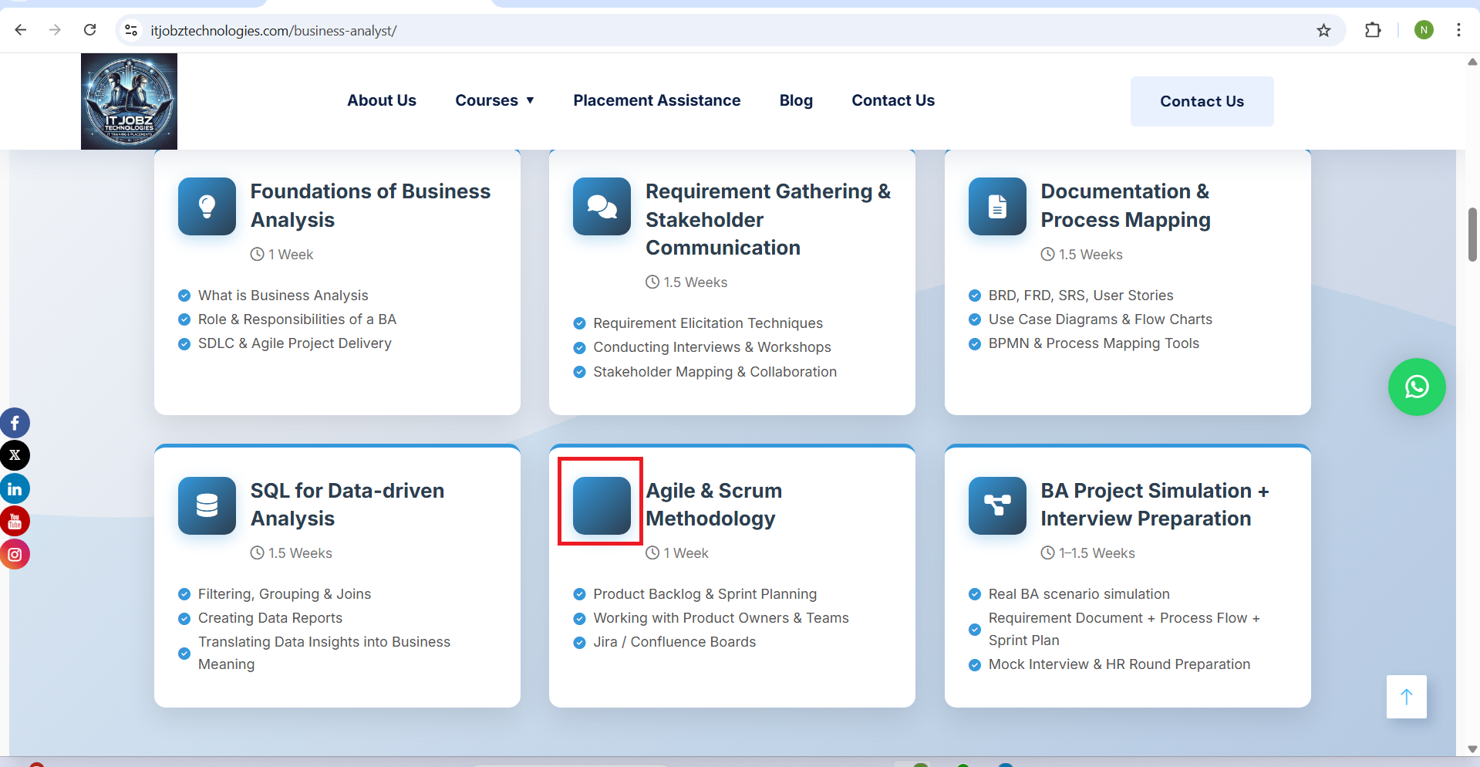Bookmark this page with the star icon
1480x767 pixels.
(x=1323, y=30)
